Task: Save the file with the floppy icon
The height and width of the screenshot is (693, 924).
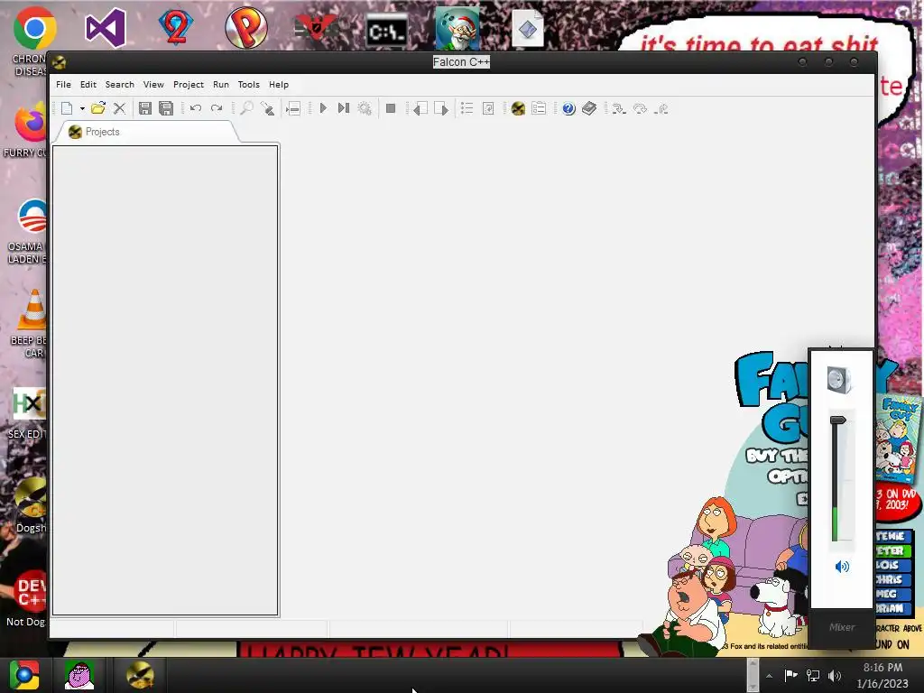Action: pyautogui.click(x=145, y=108)
